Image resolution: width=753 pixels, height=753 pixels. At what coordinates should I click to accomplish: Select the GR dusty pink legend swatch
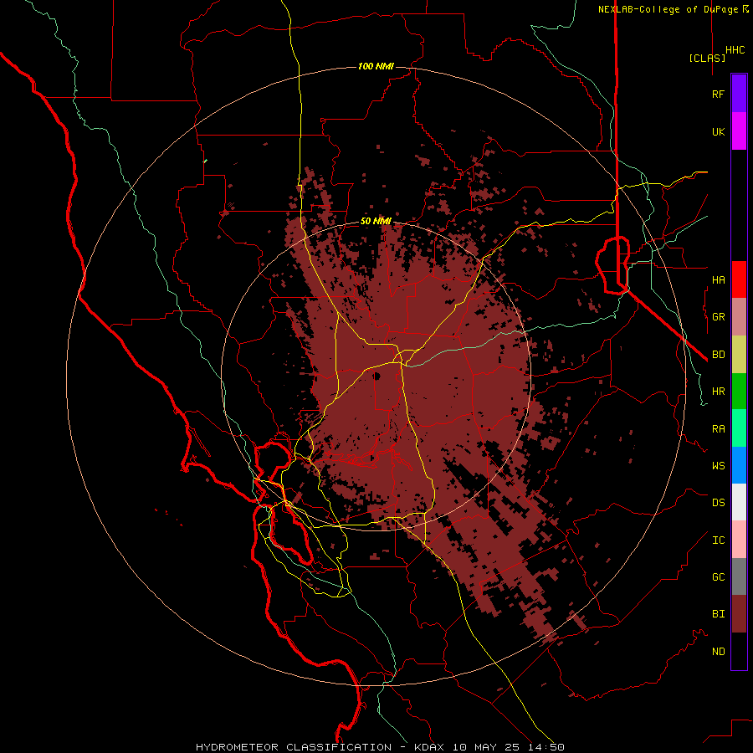[739, 317]
